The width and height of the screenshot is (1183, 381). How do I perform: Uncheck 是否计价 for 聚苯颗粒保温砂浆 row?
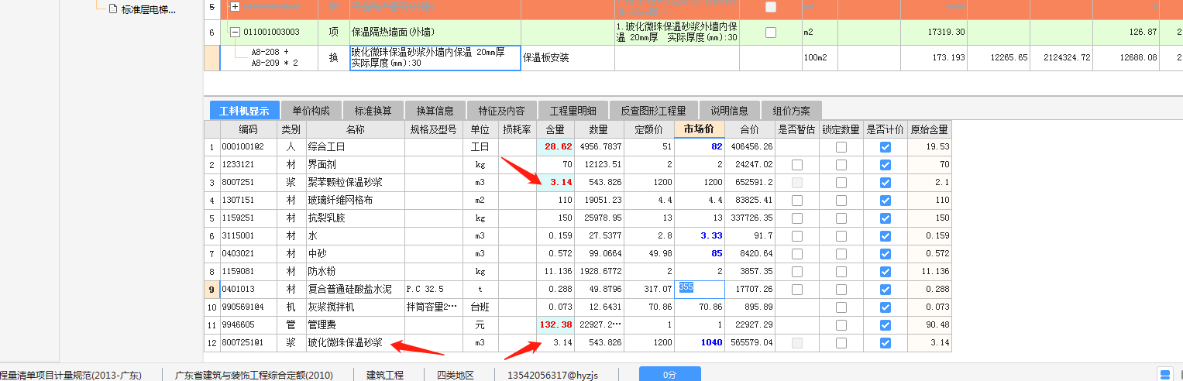[886, 182]
